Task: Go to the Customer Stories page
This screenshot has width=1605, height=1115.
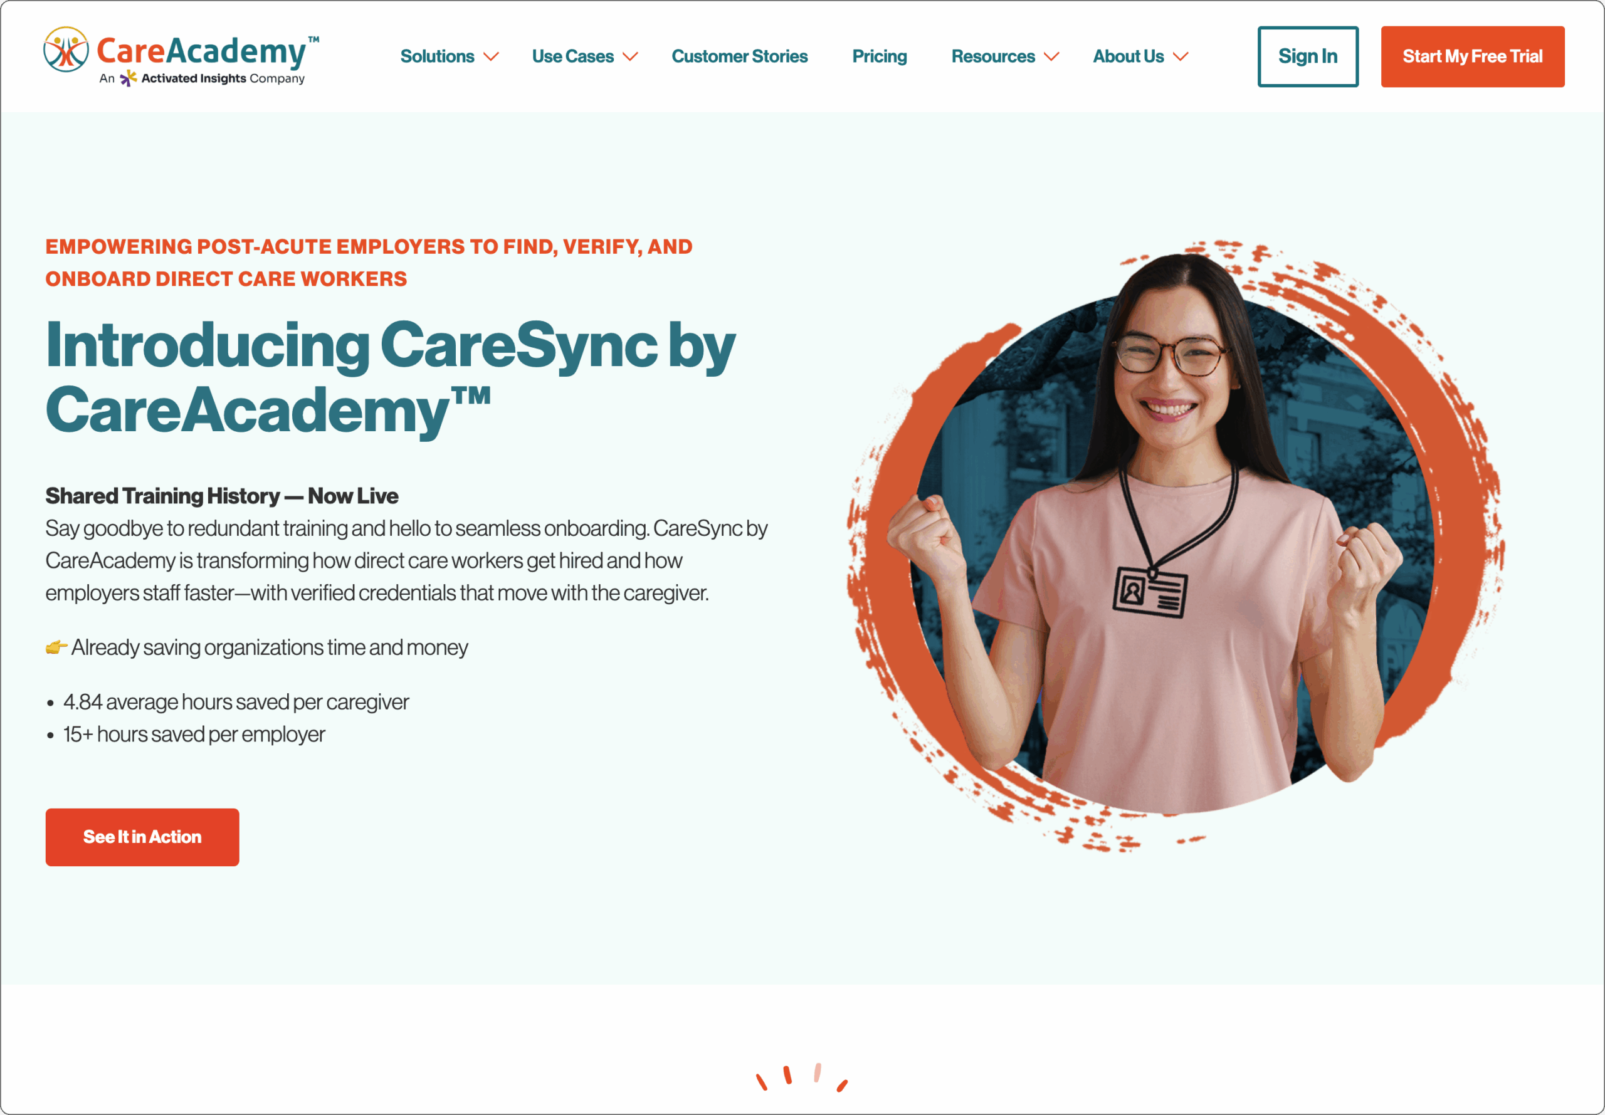Action: (x=739, y=56)
